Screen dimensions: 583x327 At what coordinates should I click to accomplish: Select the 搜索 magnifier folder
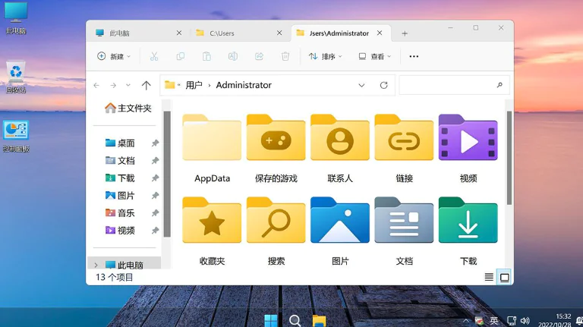coord(276,231)
